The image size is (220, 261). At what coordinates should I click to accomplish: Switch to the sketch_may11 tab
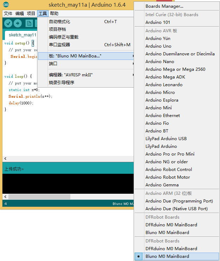point(21,35)
